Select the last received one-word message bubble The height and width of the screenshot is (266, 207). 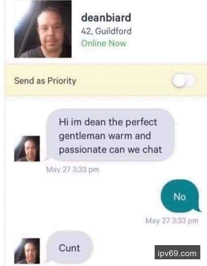click(x=69, y=248)
